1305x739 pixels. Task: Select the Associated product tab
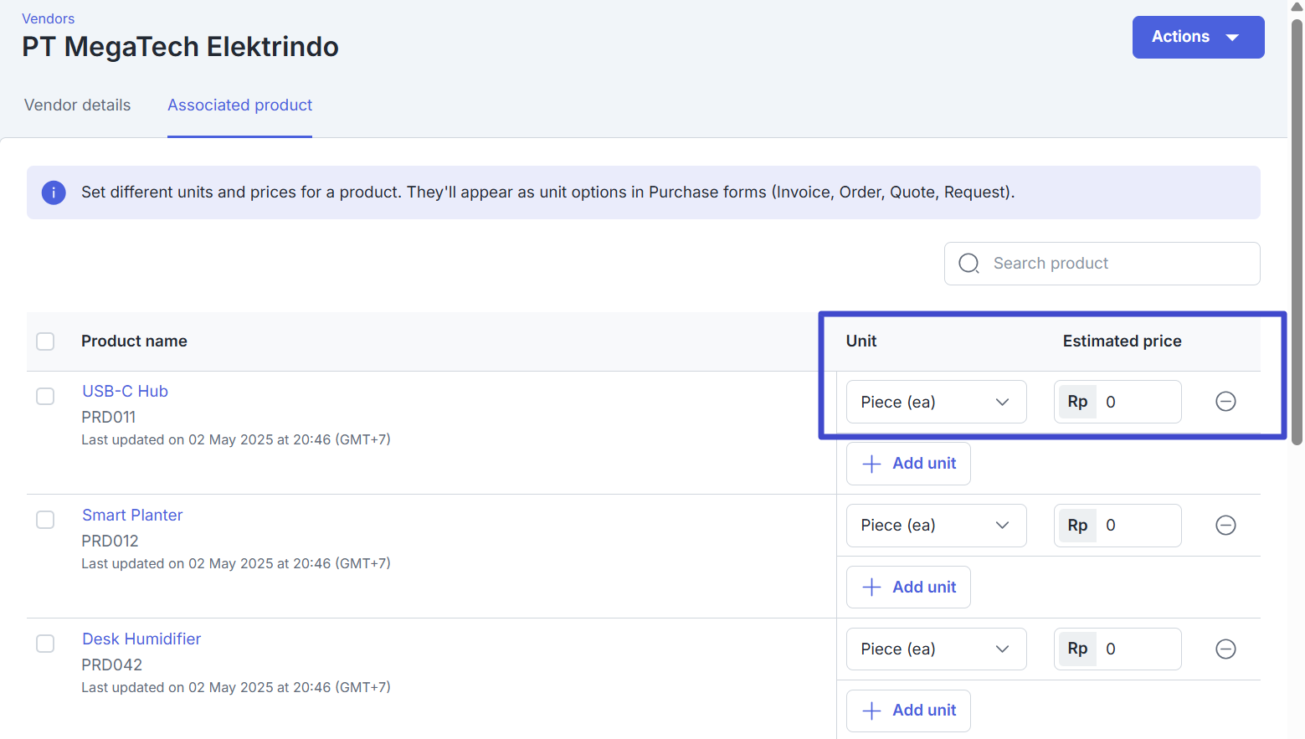coord(239,105)
